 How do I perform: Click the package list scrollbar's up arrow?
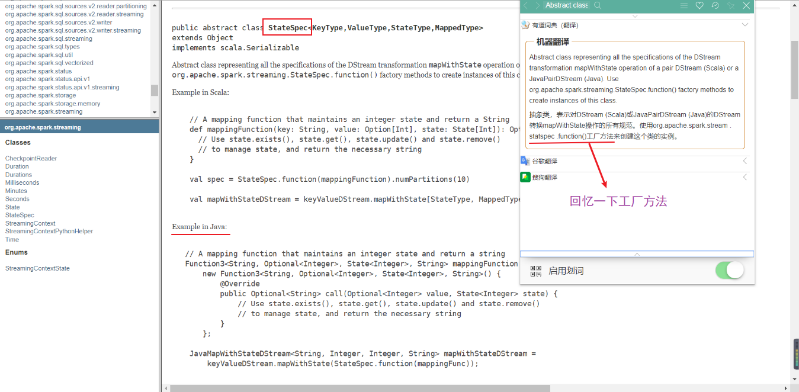(155, 5)
